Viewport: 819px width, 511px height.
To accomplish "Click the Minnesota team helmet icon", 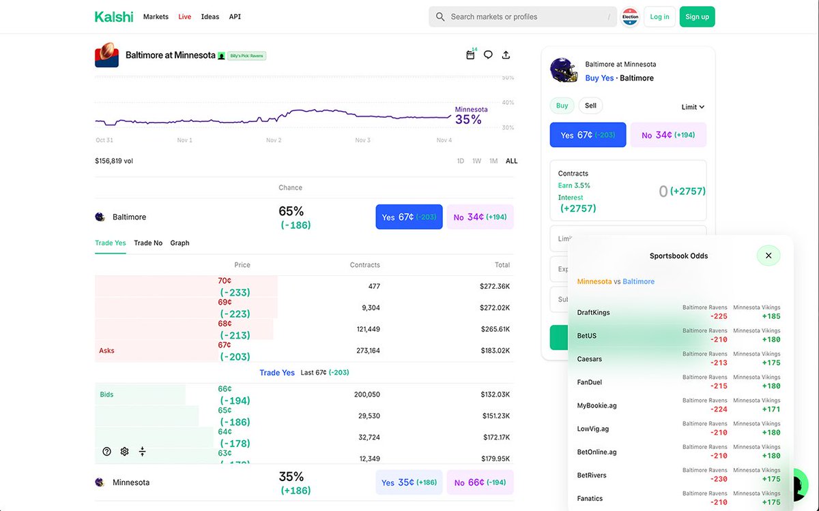I will pyautogui.click(x=100, y=482).
